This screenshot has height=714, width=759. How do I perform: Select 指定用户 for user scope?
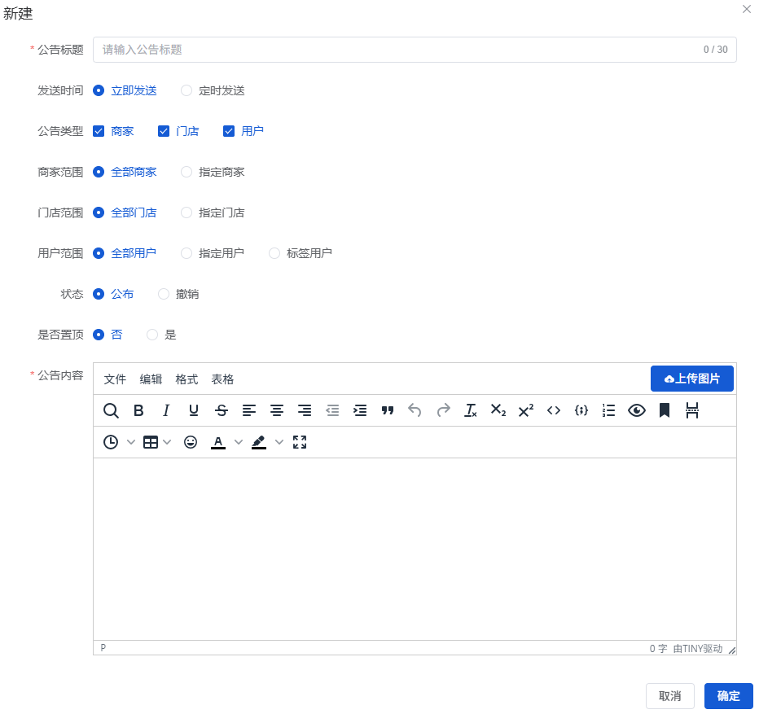click(x=213, y=253)
